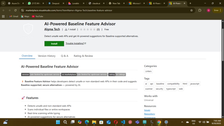Click the Error menu button in Chrome

[x=217, y=10]
